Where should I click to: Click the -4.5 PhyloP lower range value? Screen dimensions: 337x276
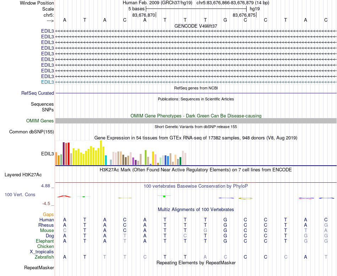pos(46,204)
